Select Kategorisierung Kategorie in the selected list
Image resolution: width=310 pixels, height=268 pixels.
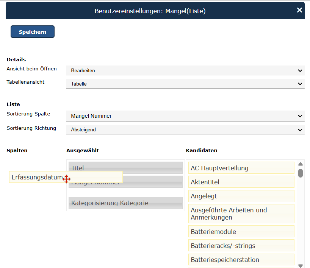tap(125, 203)
